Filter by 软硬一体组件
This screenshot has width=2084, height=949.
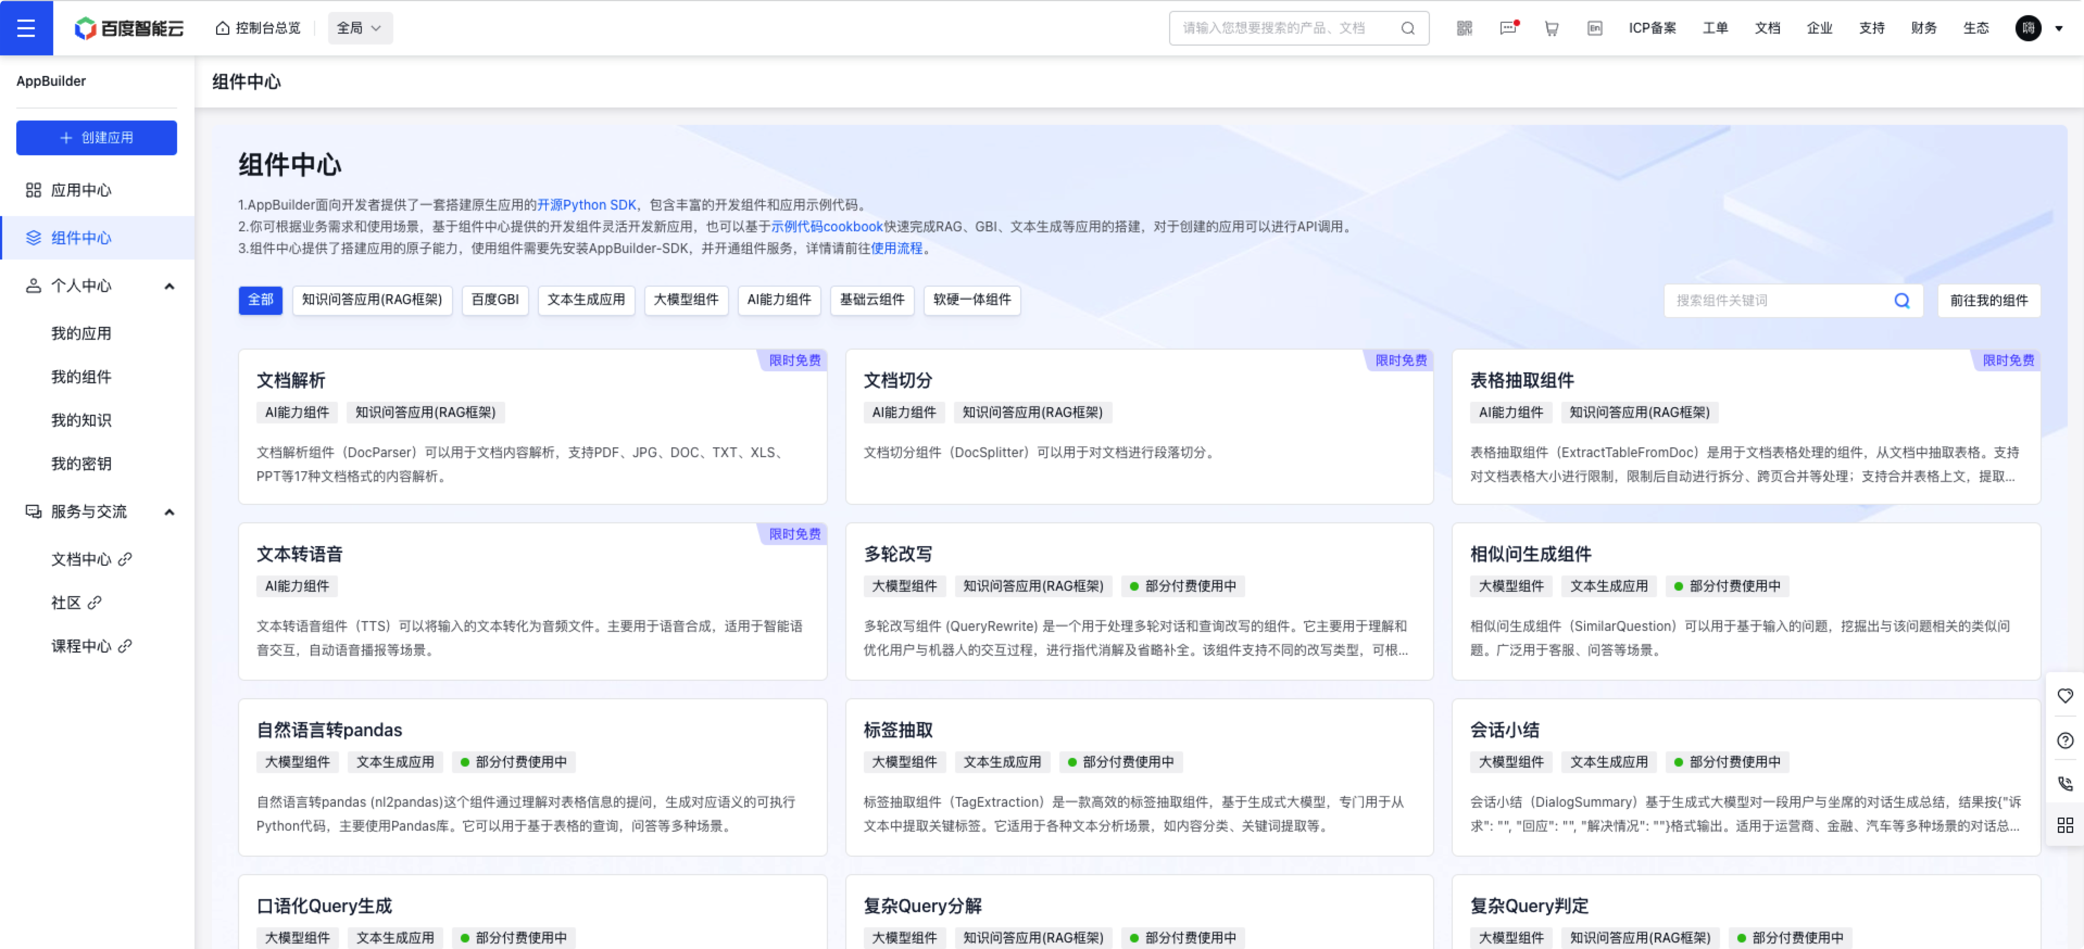[971, 300]
